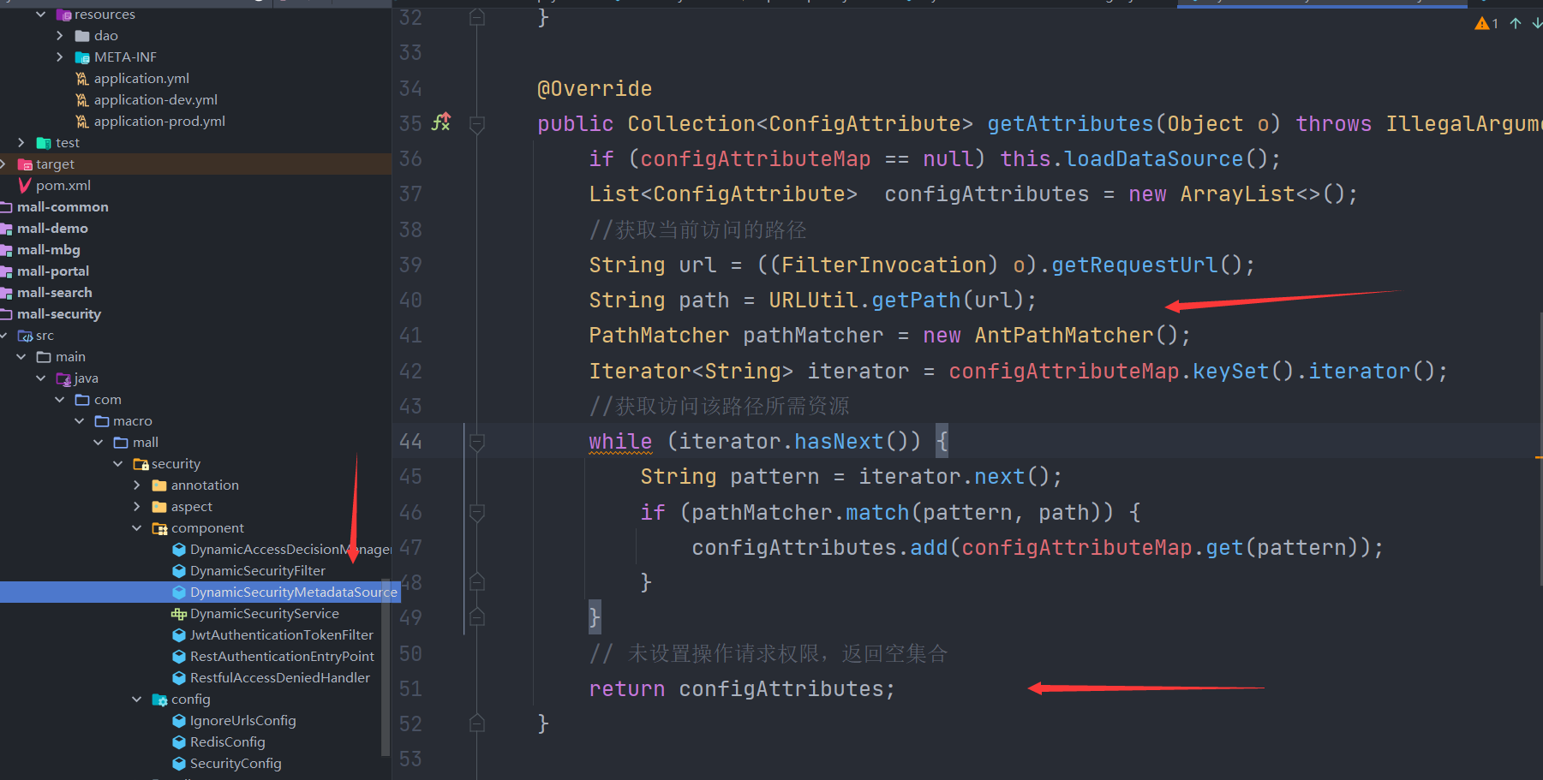Collapse the main folder arrow
Viewport: 1543px width, 780px height.
21,356
